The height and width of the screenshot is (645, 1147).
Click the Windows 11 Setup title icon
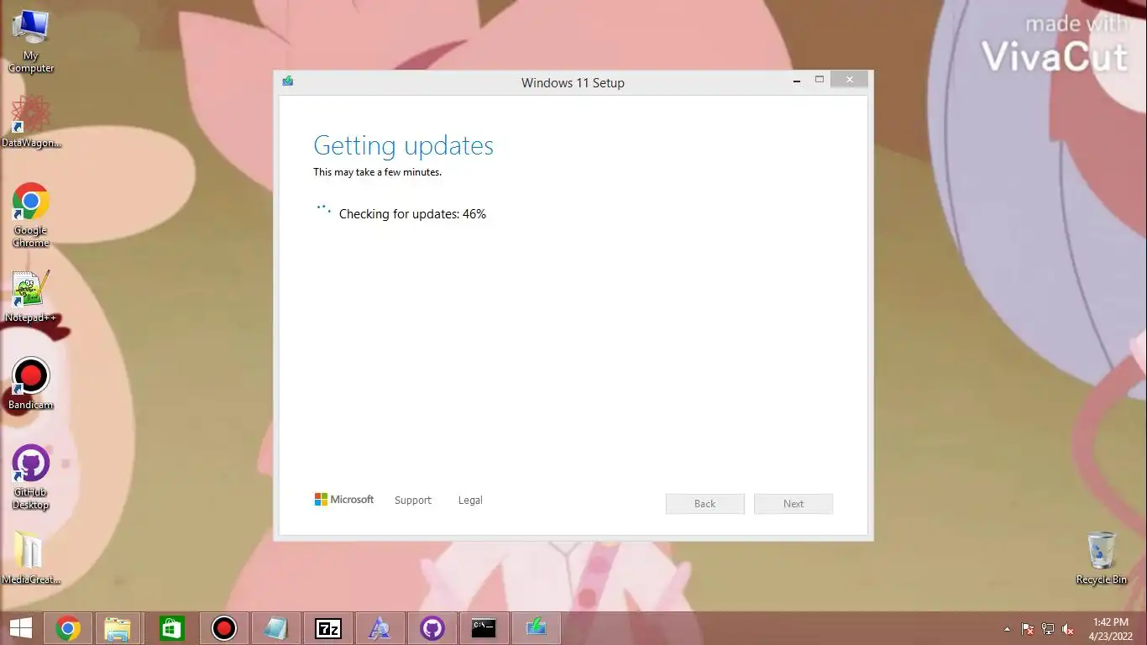[288, 81]
